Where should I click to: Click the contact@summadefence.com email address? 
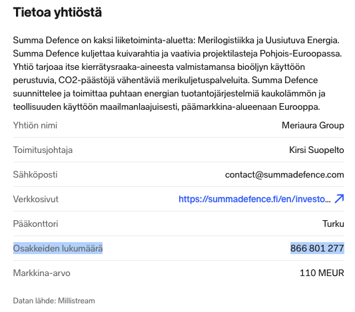point(284,174)
